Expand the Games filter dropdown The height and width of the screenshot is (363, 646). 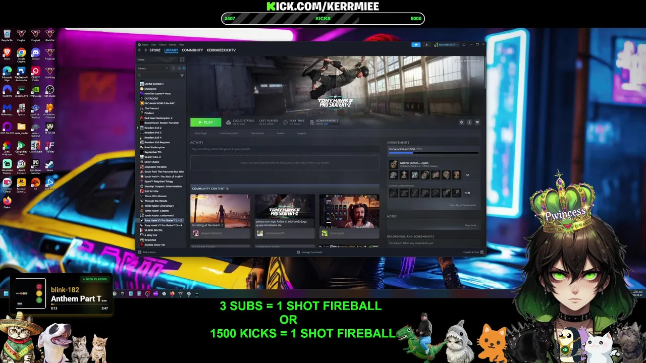(153, 68)
